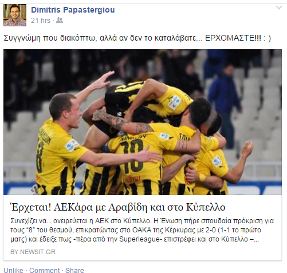
Task: Click the word ΕΡΧΟΜΑΣΤΕ!!! in the post text
Action: coord(233,38)
